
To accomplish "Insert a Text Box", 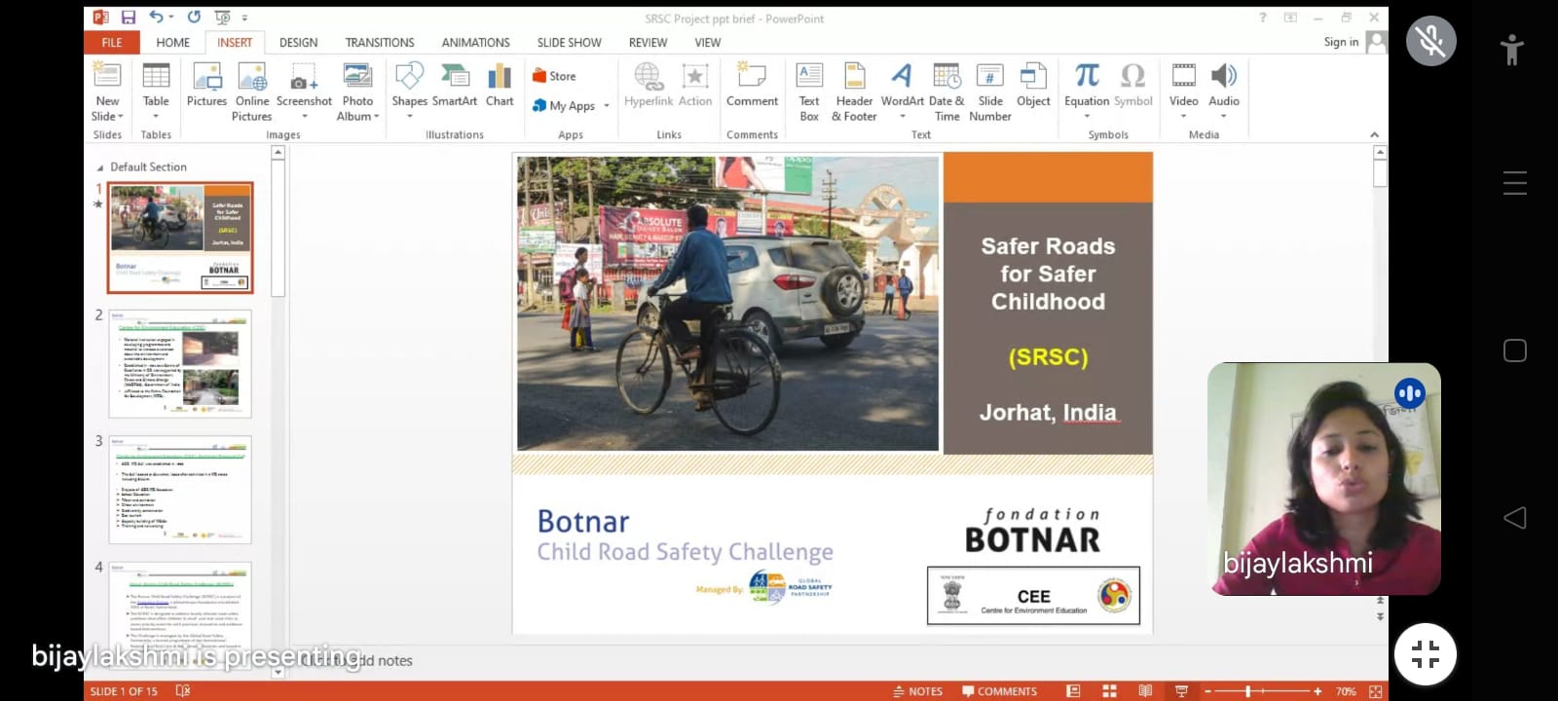I will [x=809, y=92].
